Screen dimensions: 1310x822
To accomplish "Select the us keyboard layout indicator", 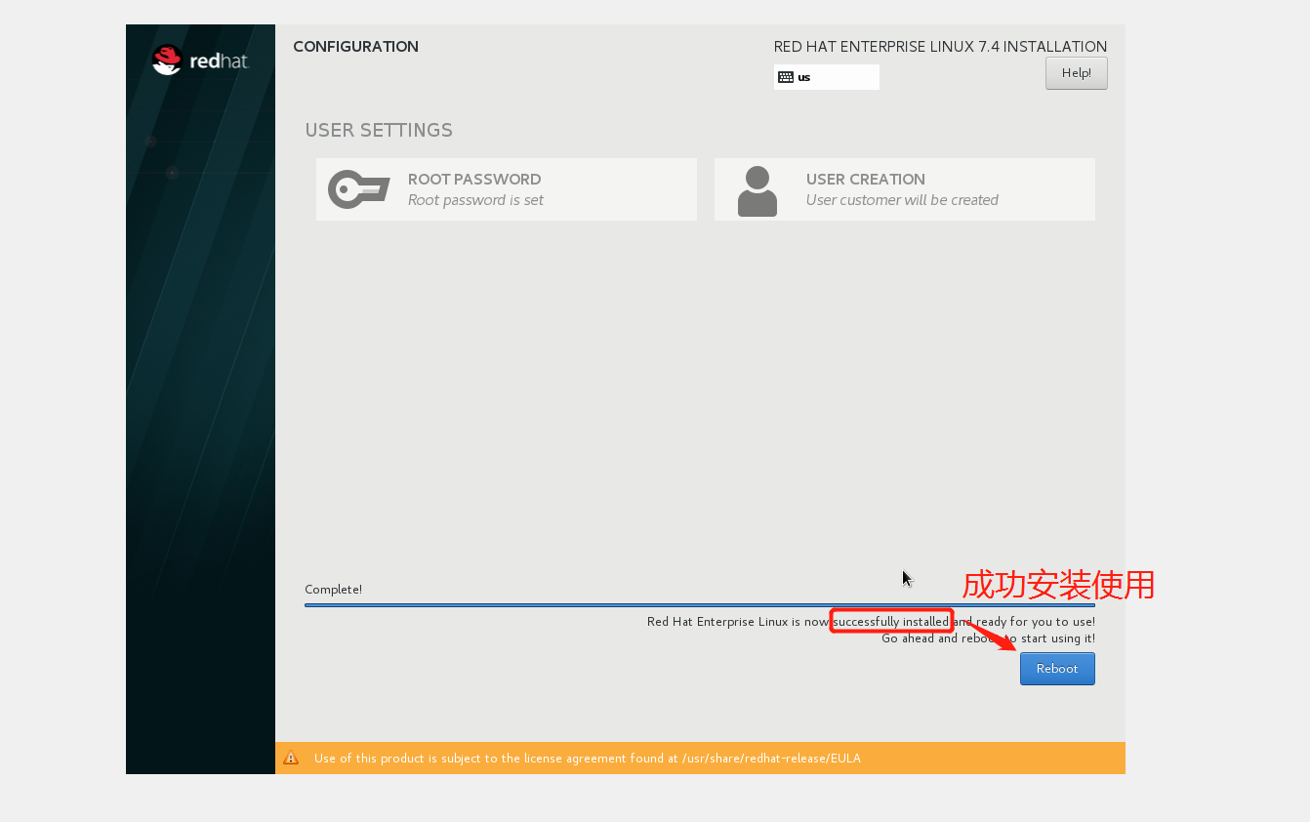I will (826, 77).
